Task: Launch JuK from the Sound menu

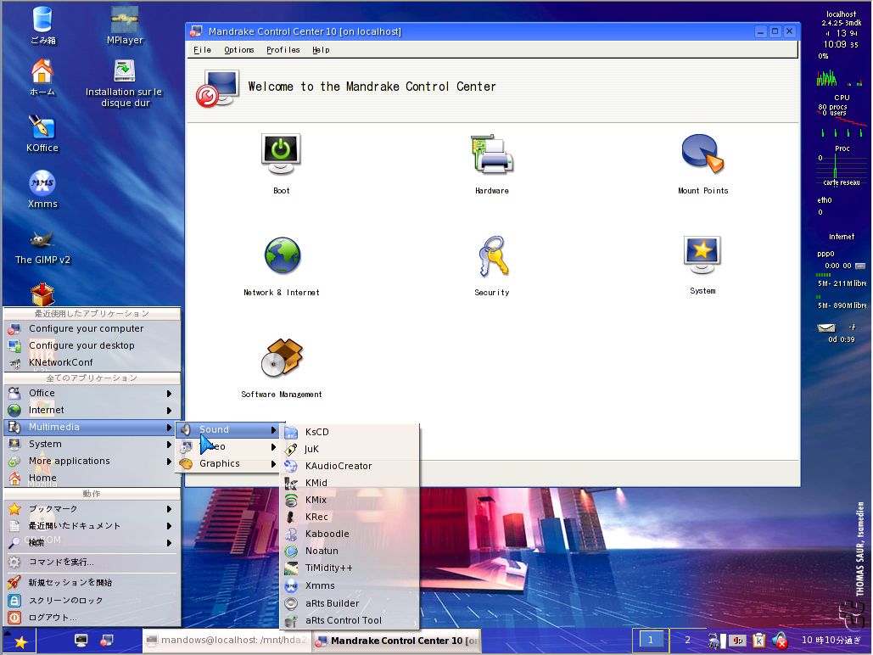Action: [x=350, y=449]
